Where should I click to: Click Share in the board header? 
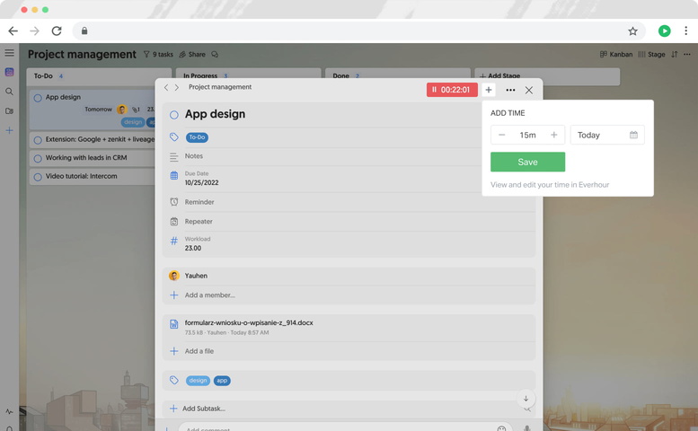192,54
